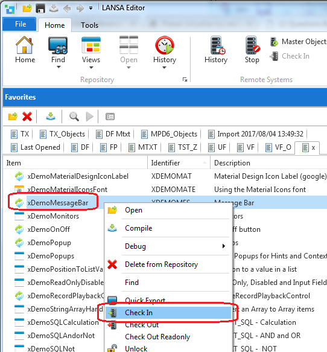This screenshot has height=352, width=327.
Task: Select the DF Mtxt favorites tab
Action: point(113,134)
